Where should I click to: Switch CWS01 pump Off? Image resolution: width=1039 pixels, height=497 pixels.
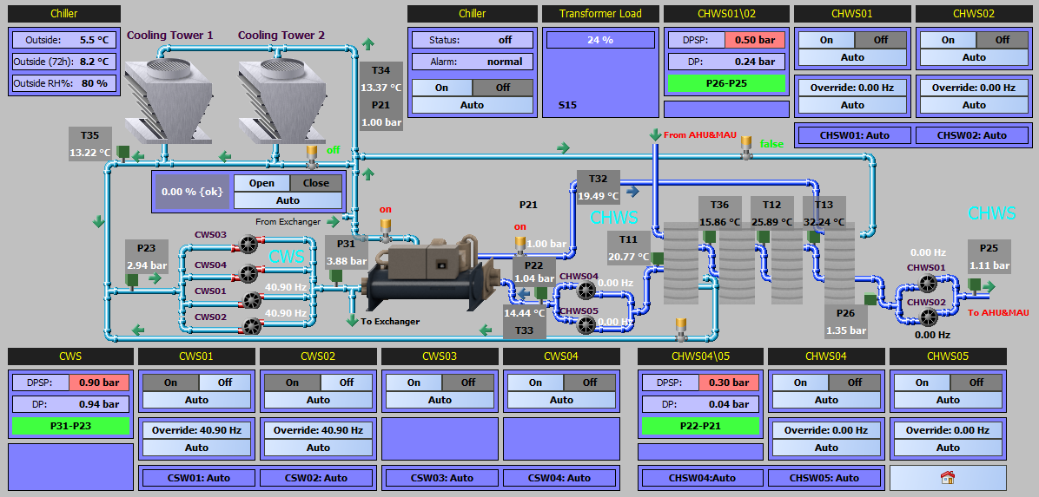(x=225, y=383)
